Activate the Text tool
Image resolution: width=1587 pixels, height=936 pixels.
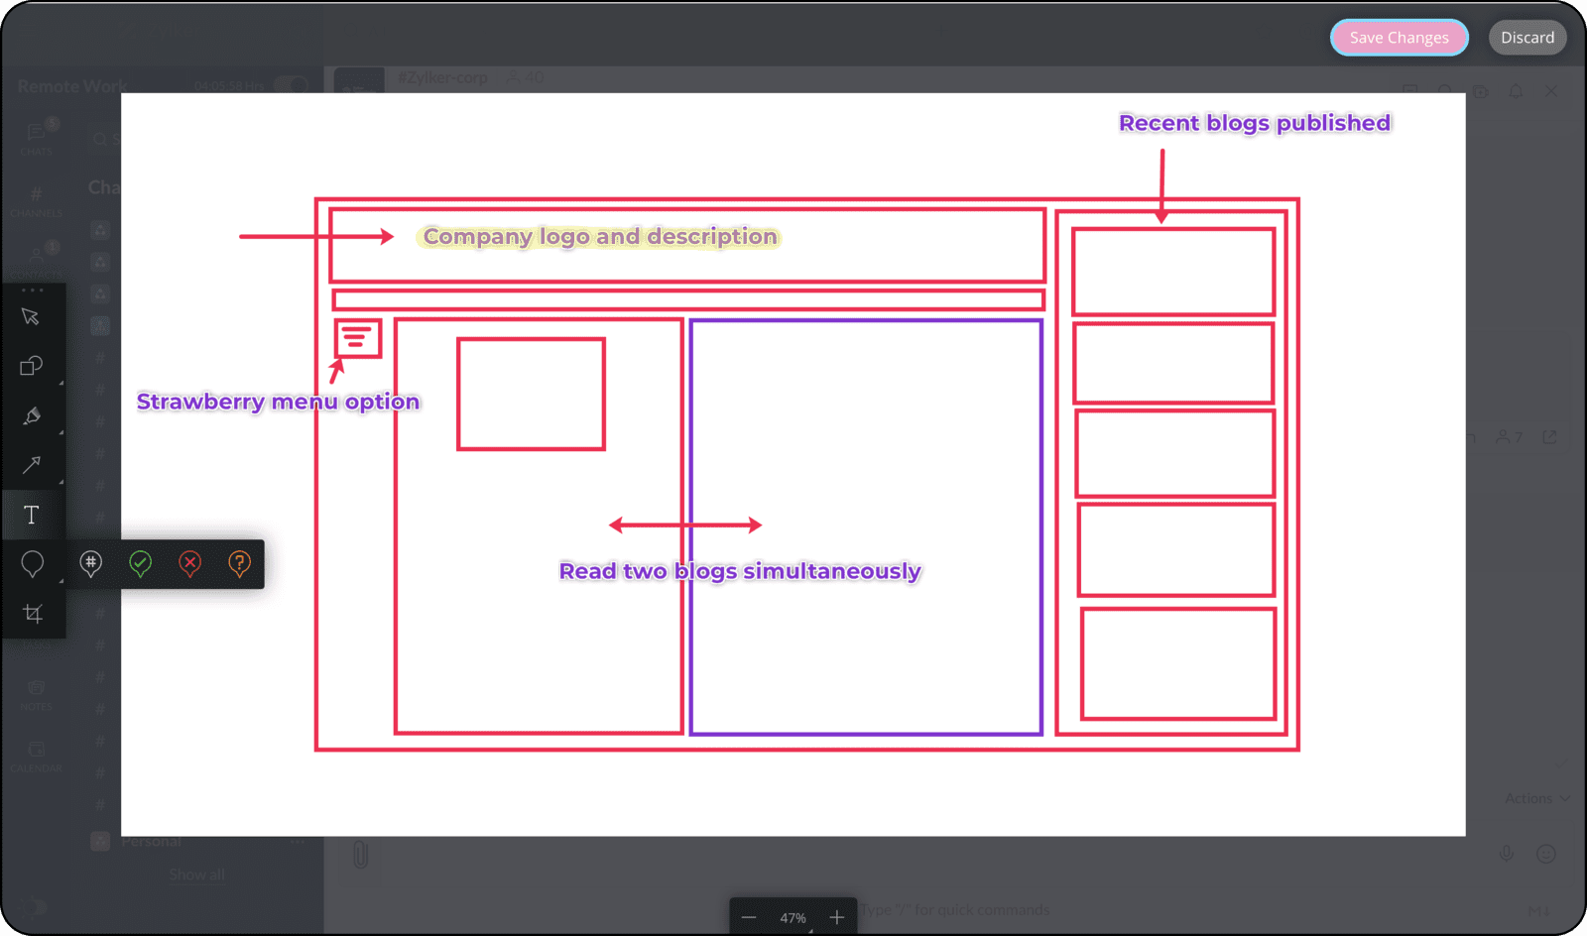[31, 515]
